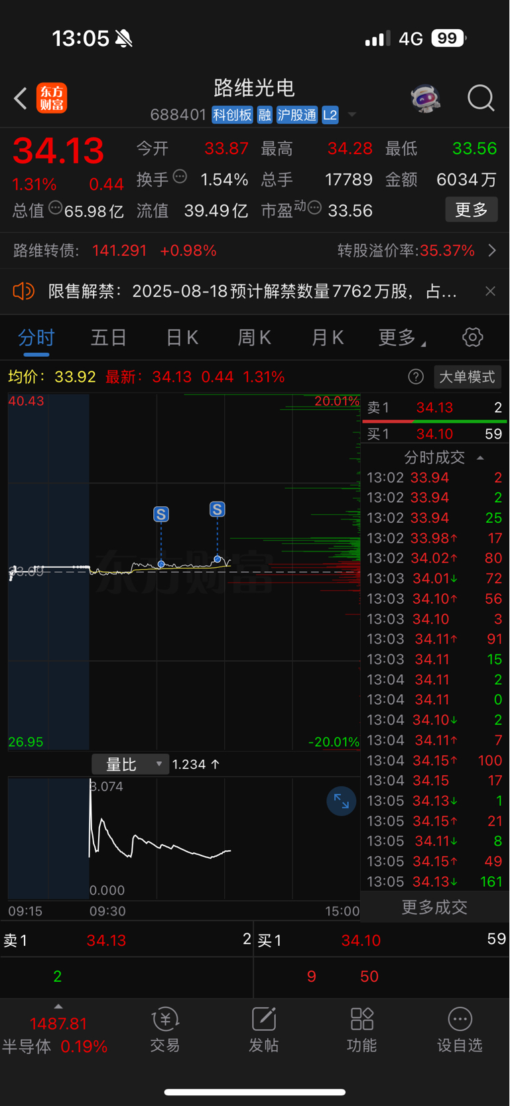
Task: Tap the cellular signal bars icon
Action: pyautogui.click(x=377, y=39)
